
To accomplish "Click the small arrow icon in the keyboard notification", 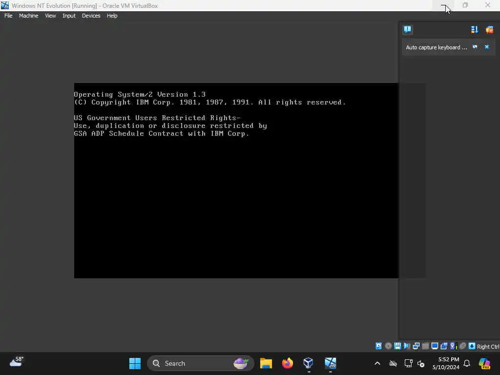I will pos(475,47).
